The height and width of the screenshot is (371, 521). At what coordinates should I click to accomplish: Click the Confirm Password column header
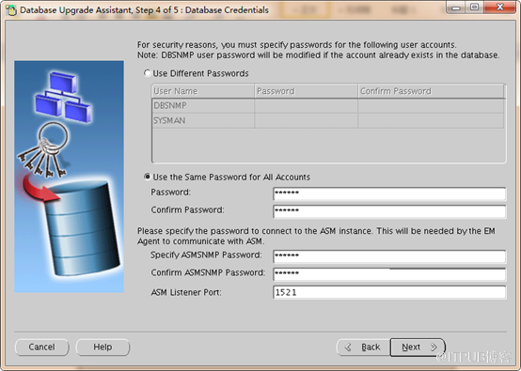(x=431, y=91)
